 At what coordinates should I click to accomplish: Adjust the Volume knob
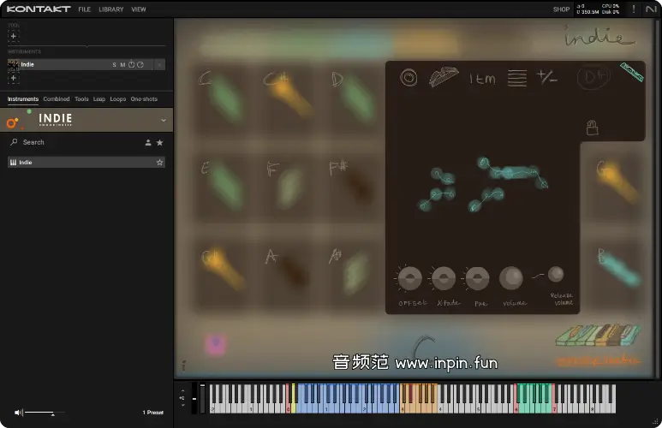(511, 278)
